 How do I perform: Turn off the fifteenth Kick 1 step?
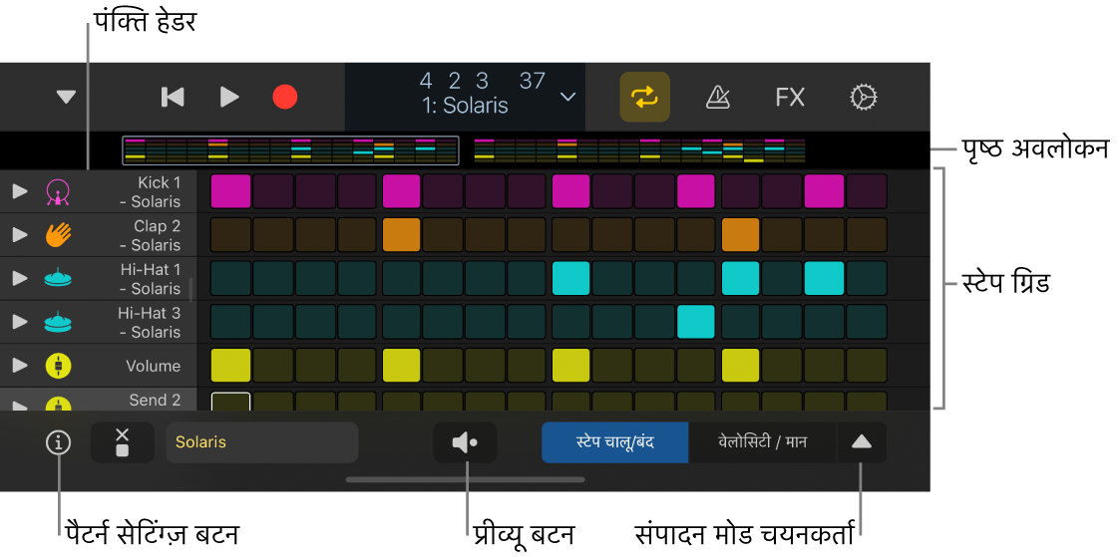tap(824, 191)
